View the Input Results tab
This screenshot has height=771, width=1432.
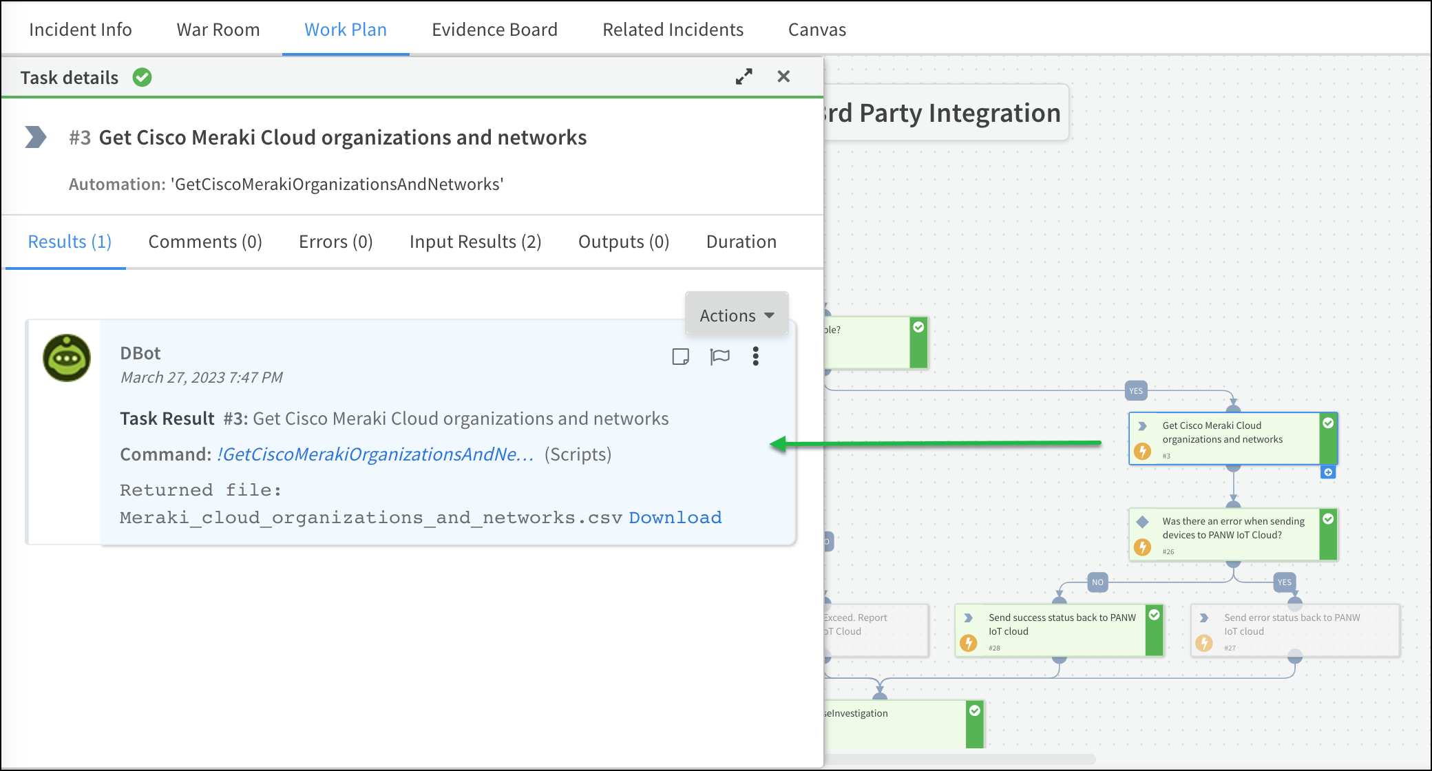click(x=475, y=241)
